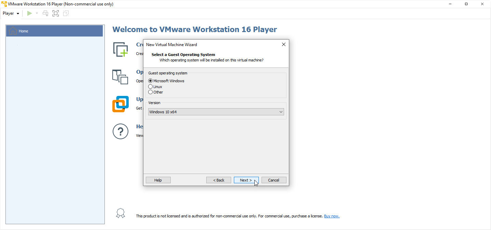Click the Help question mark icon
Screen dimensions: 491x230
tap(121, 131)
